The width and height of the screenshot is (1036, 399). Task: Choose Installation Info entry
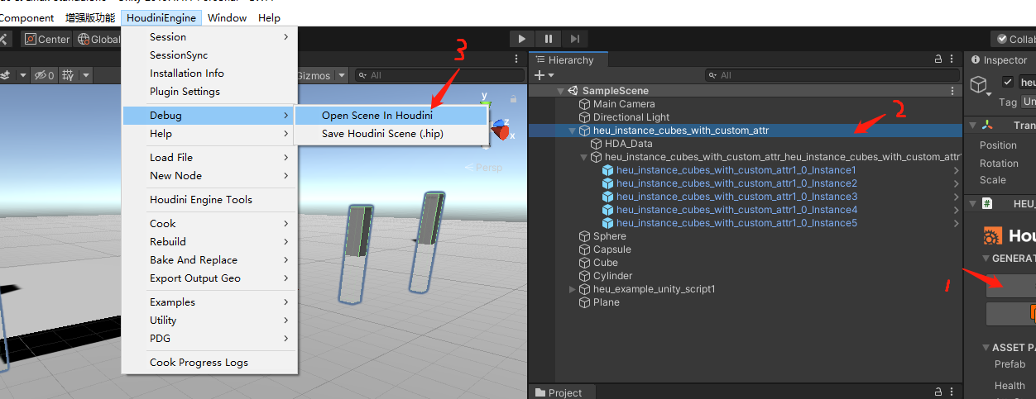pos(209,74)
